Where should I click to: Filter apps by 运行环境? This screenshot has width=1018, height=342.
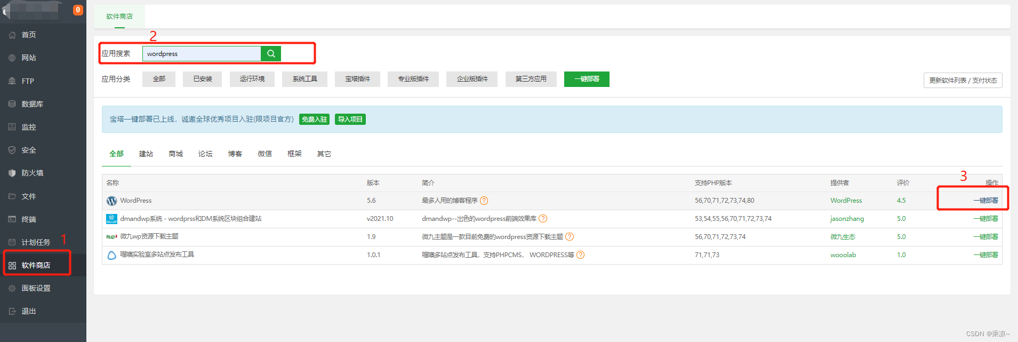(x=252, y=79)
